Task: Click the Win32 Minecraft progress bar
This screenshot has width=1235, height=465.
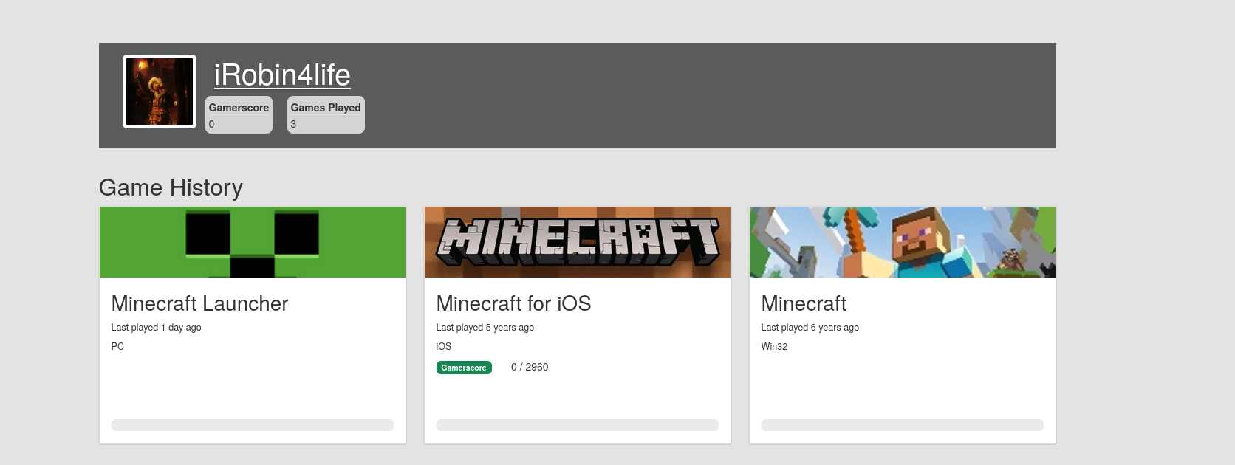Action: point(903,425)
